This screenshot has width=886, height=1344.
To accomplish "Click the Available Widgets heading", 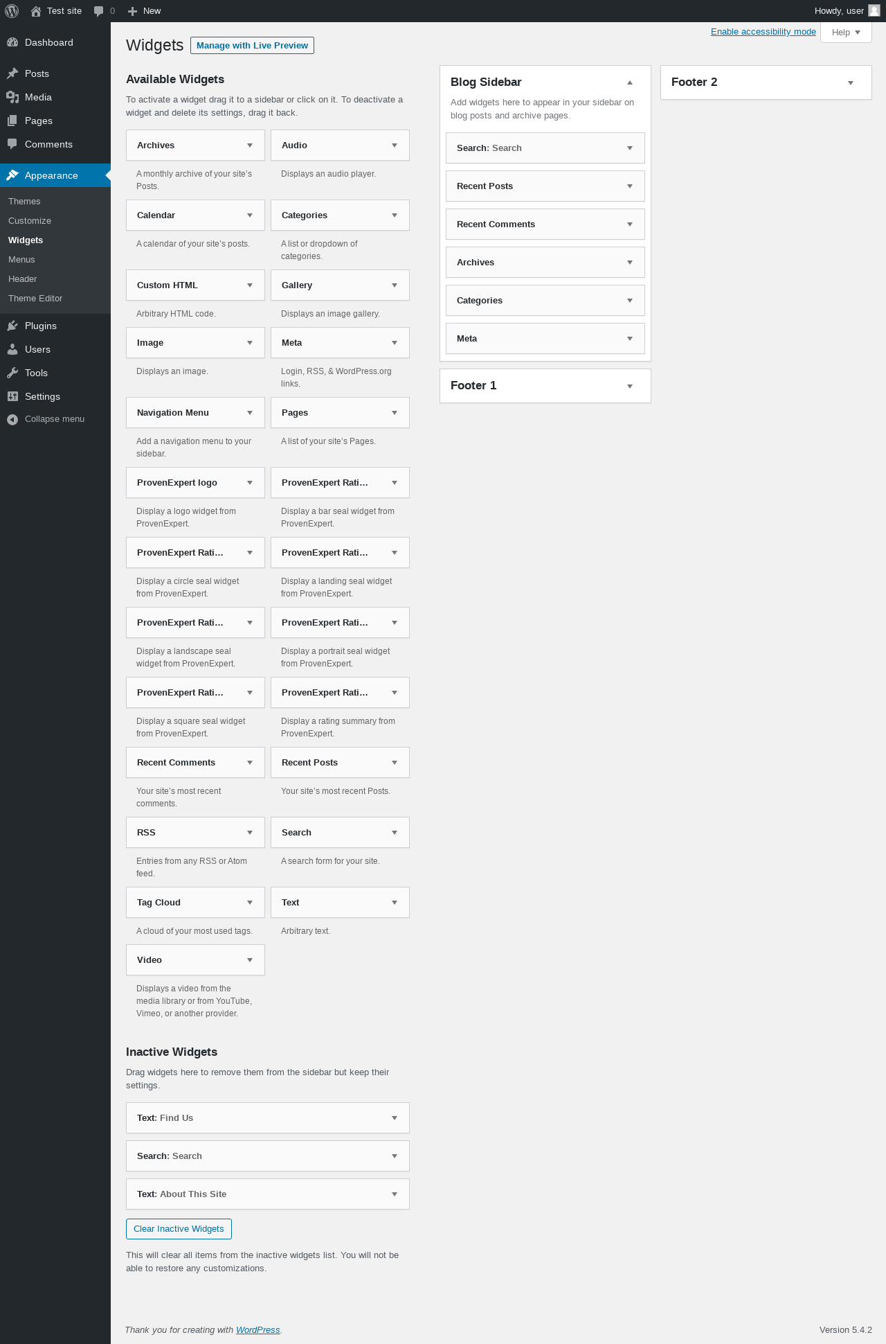I will click(175, 80).
